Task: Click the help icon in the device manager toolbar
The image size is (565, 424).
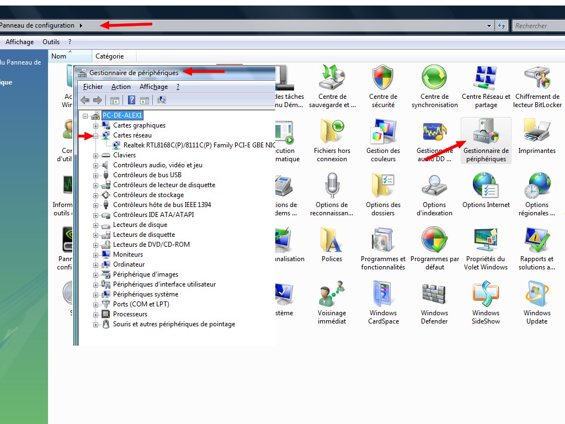Action: point(132,100)
